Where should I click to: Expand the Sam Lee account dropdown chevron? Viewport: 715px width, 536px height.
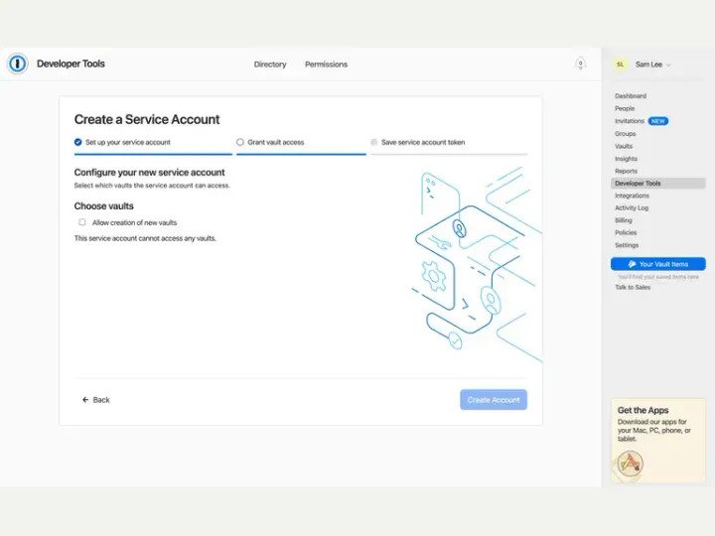pyautogui.click(x=668, y=65)
